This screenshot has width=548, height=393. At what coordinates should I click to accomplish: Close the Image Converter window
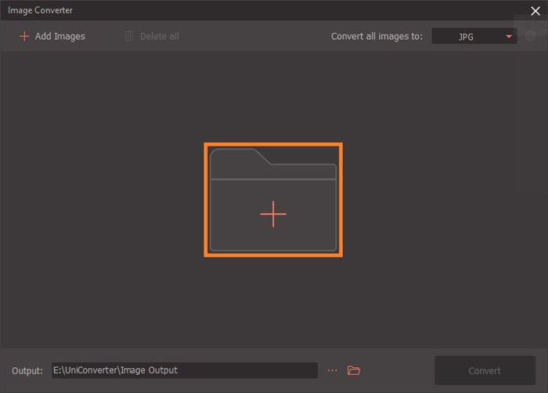tap(535, 11)
